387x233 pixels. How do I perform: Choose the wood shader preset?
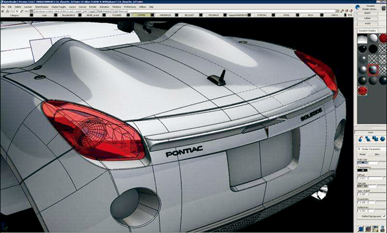(367, 23)
